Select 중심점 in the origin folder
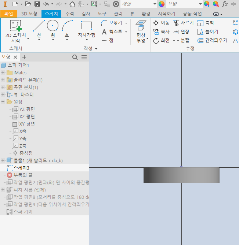The width and height of the screenshot is (239, 245). point(22,153)
